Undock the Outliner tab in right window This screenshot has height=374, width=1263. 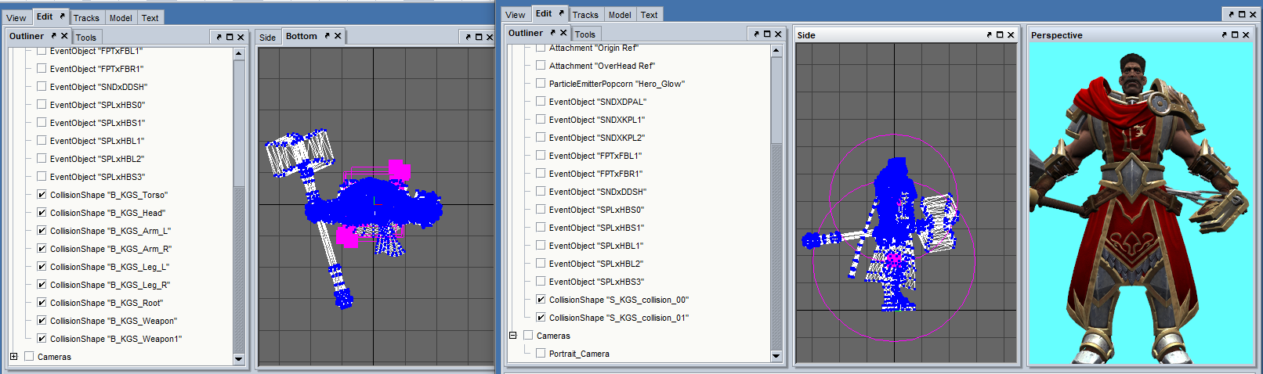[x=552, y=33]
